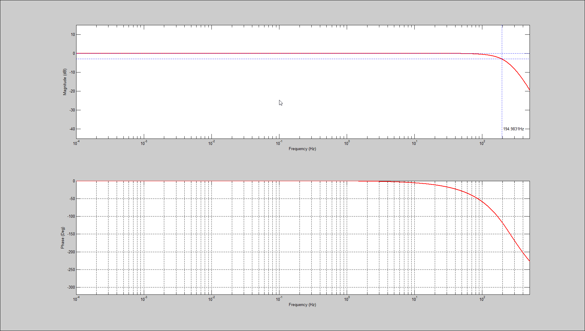585x331 pixels.
Task: Click 10^0 frequency tick under phase plot
Action: coord(347,299)
